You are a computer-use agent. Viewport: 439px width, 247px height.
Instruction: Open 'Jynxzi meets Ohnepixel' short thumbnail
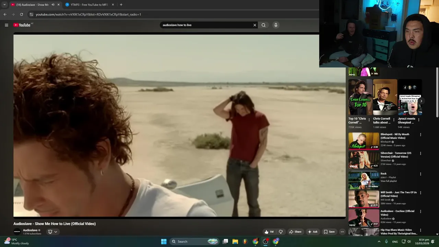(410, 97)
